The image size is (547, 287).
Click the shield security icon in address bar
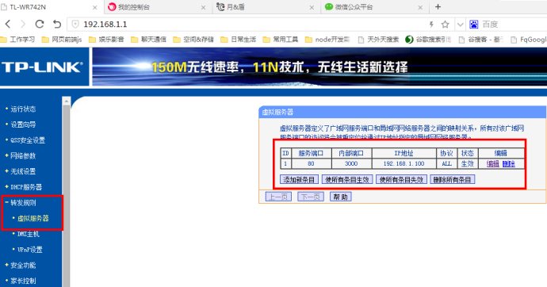pos(75,24)
